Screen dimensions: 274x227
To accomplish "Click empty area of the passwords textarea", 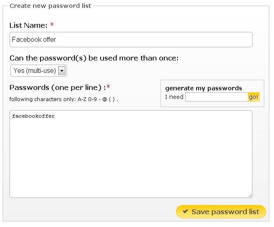I will coord(130,162).
